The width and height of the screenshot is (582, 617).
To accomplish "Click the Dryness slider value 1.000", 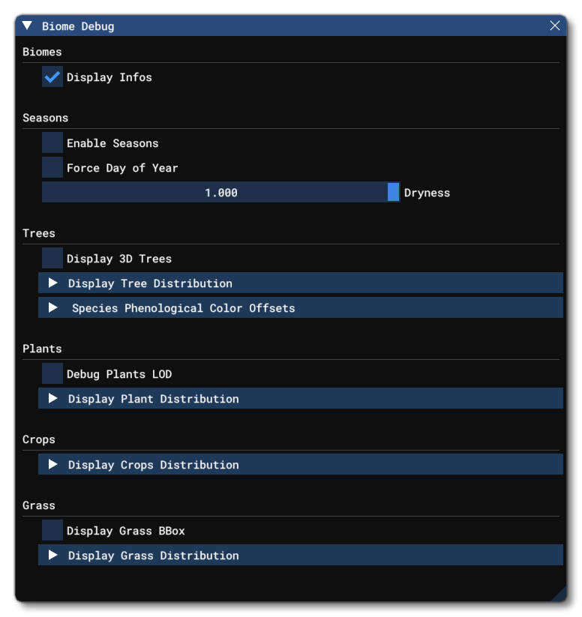I will (221, 193).
